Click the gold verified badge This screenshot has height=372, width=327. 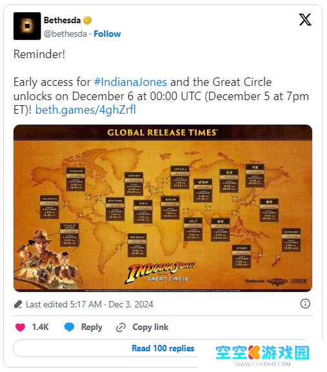coord(88,21)
